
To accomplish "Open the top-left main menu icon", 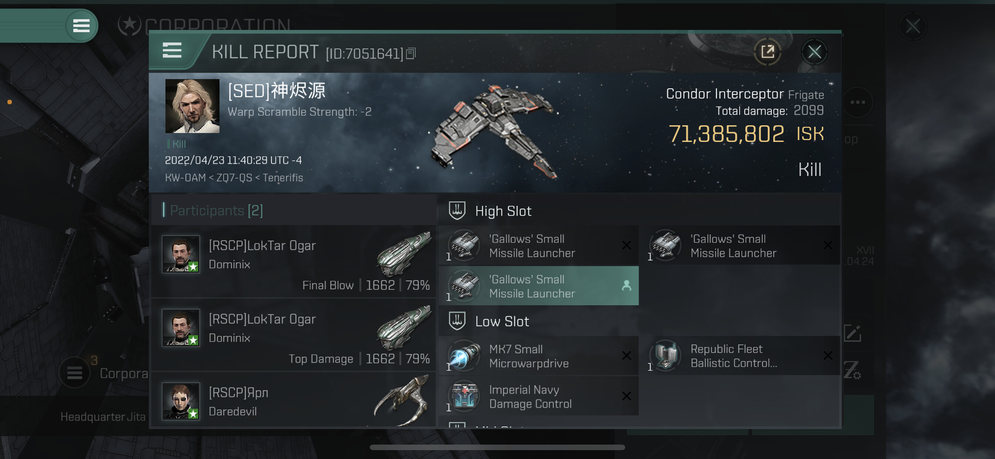I will coord(81,26).
